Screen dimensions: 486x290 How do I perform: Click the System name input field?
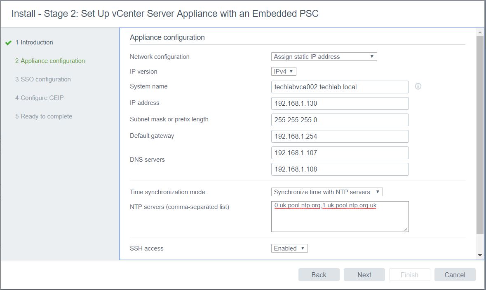tap(340, 87)
